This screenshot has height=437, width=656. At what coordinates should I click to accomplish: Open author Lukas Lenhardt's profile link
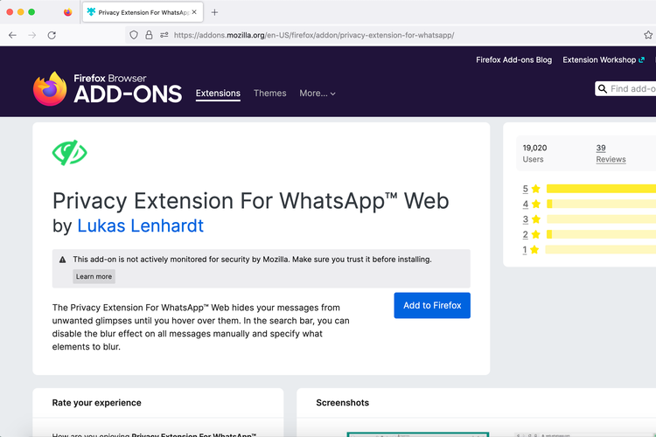coord(140,225)
